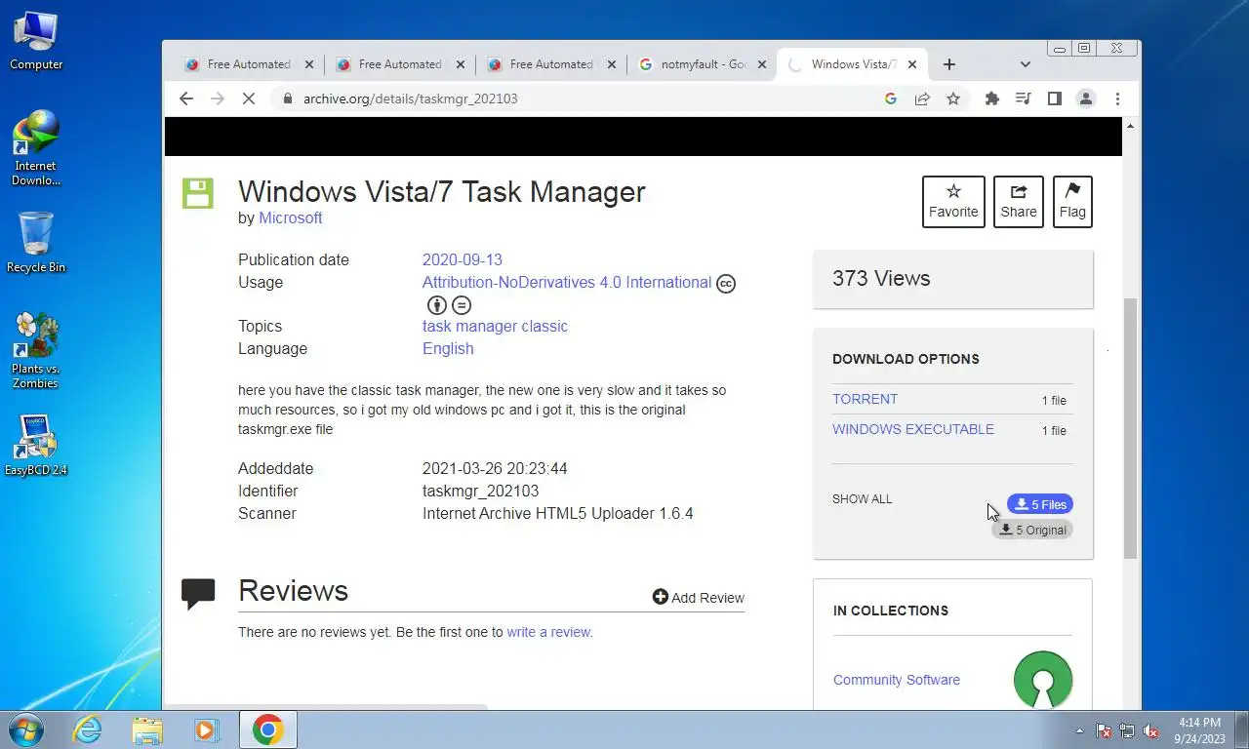Click the attribution person license icon
The width and height of the screenshot is (1249, 749).
[436, 305]
